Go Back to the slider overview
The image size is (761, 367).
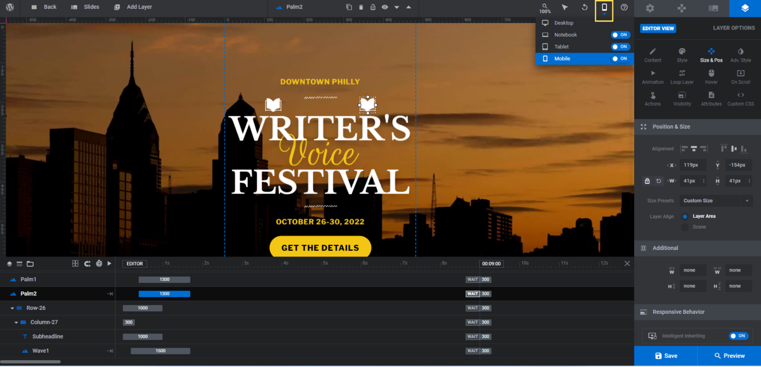tap(44, 7)
